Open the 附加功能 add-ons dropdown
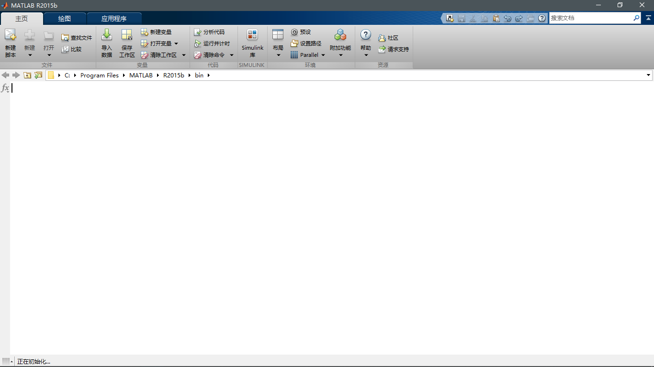Image resolution: width=654 pixels, height=367 pixels. pos(340,43)
